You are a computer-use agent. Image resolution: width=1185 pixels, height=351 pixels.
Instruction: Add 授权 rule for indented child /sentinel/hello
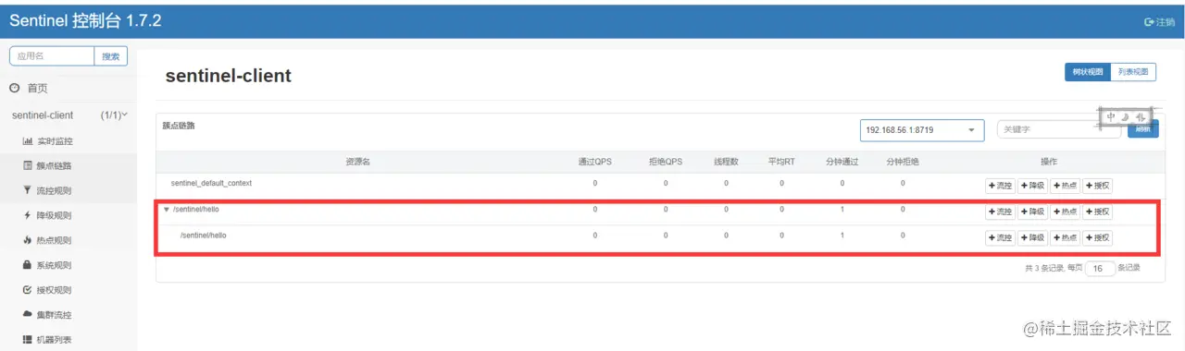coord(1097,237)
